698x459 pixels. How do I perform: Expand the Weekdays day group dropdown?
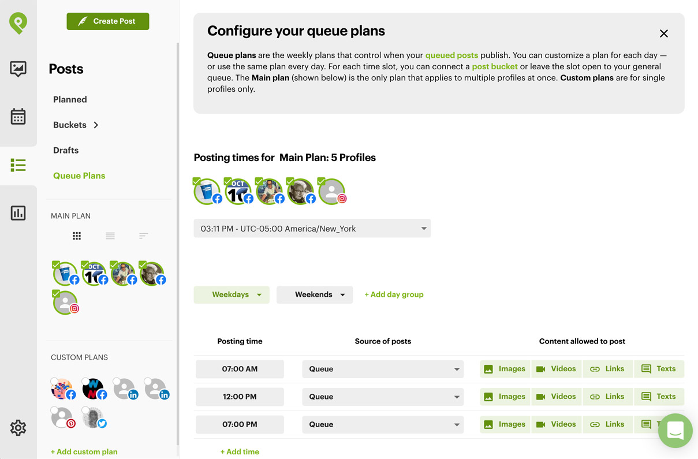(232, 294)
